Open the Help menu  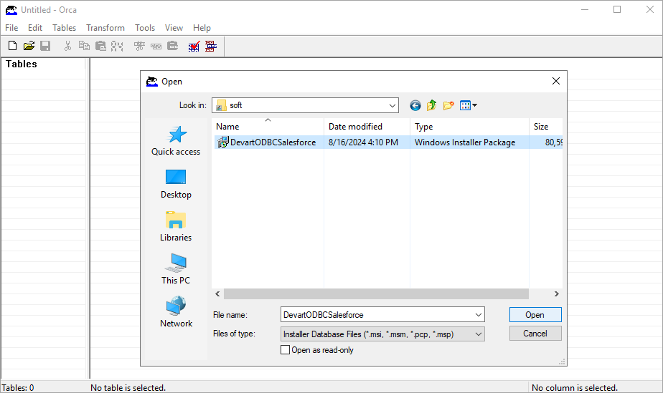coord(202,28)
